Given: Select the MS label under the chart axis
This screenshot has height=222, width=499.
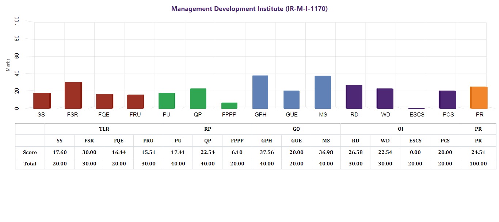Looking at the screenshot, I should click(x=323, y=114).
